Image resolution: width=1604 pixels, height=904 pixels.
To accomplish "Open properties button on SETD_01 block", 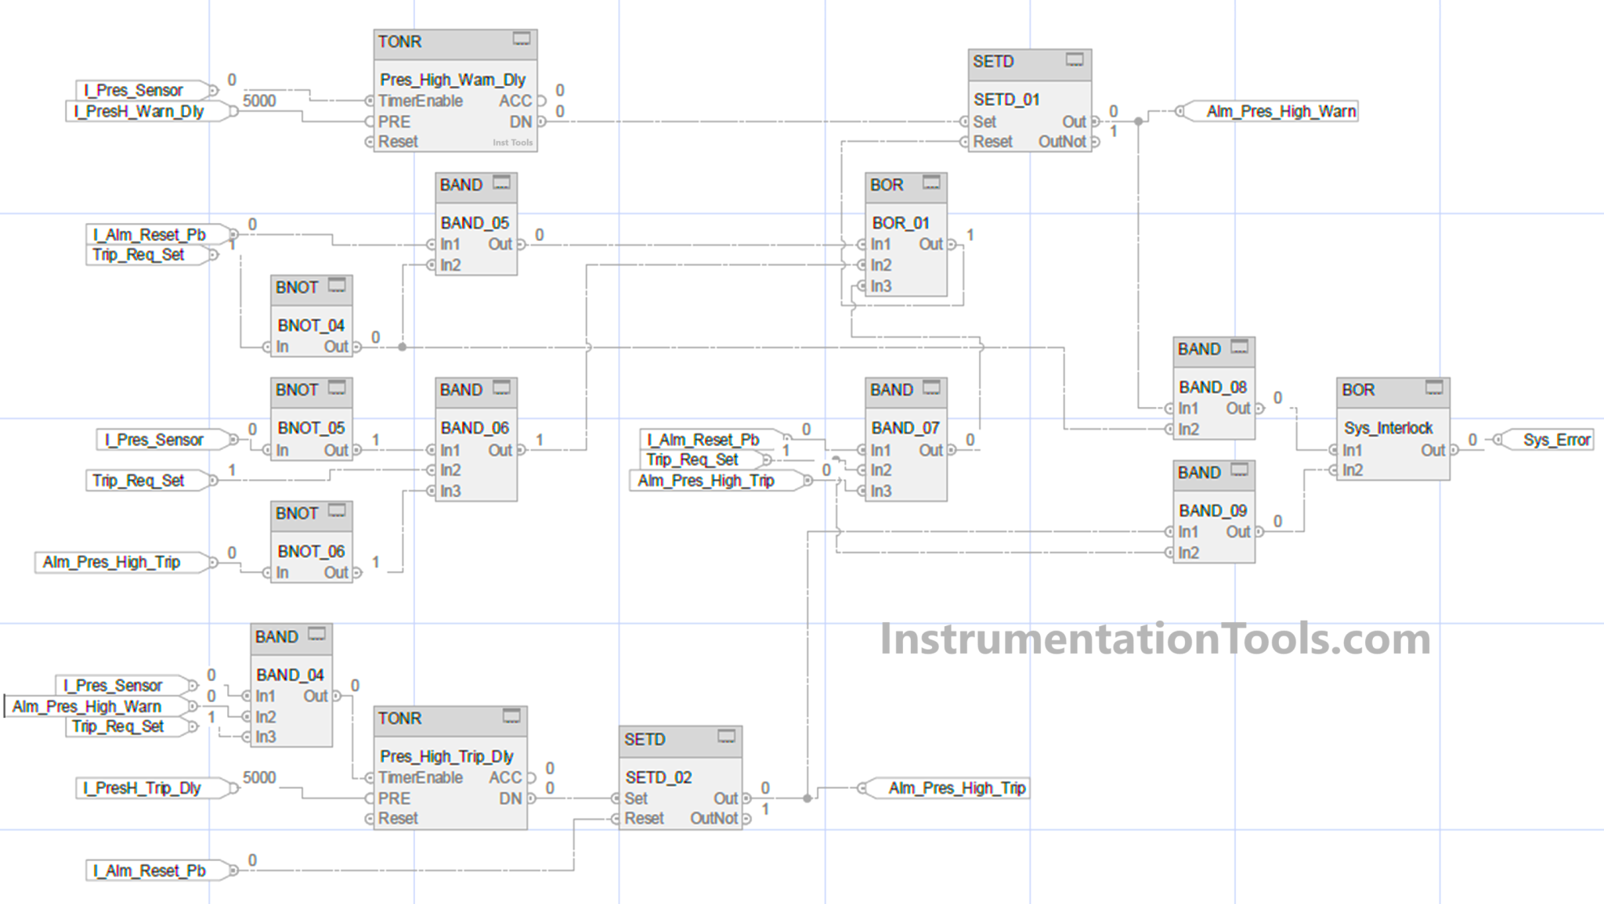I will (x=1075, y=59).
